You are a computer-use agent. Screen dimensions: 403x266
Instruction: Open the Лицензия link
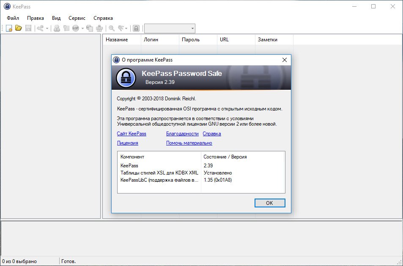coord(127,143)
